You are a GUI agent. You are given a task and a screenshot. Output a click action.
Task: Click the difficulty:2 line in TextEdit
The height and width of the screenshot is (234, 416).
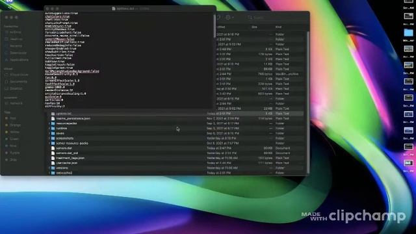pos(55,107)
